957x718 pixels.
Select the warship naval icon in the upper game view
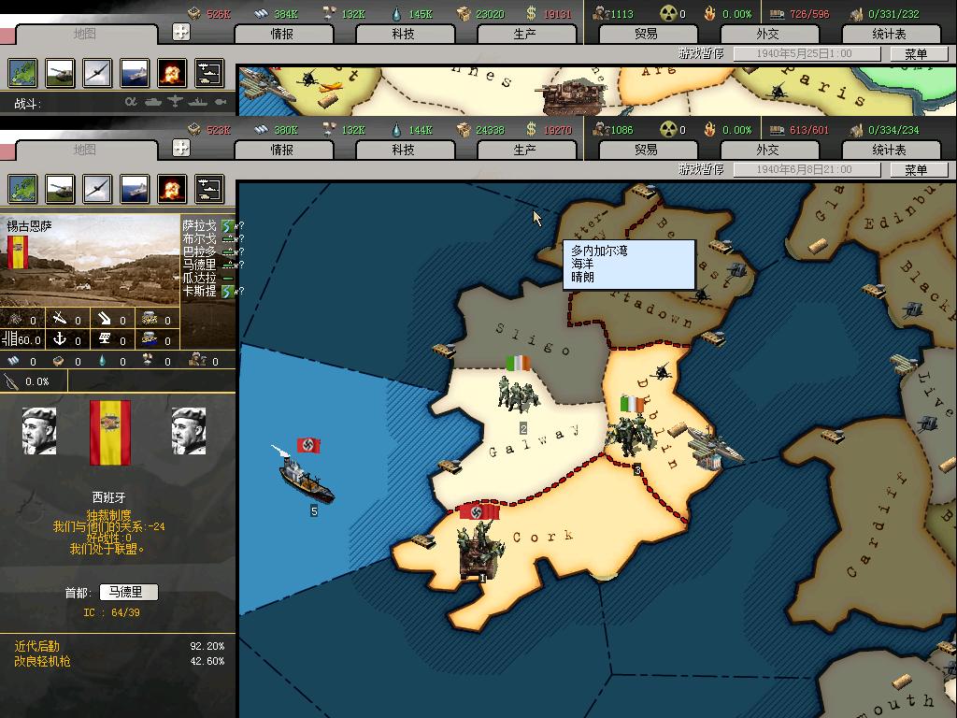[x=135, y=73]
